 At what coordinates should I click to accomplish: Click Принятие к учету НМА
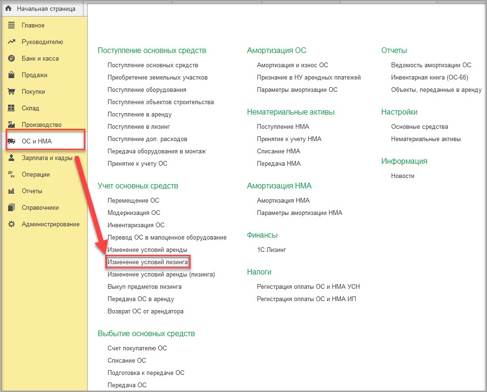289,139
